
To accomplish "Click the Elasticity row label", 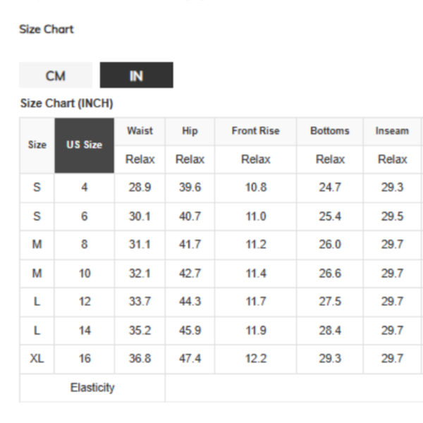I will [x=92, y=388].
